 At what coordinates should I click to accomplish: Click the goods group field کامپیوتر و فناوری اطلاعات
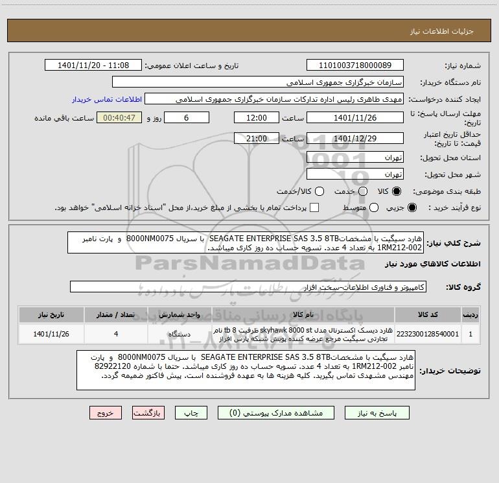pos(248,287)
